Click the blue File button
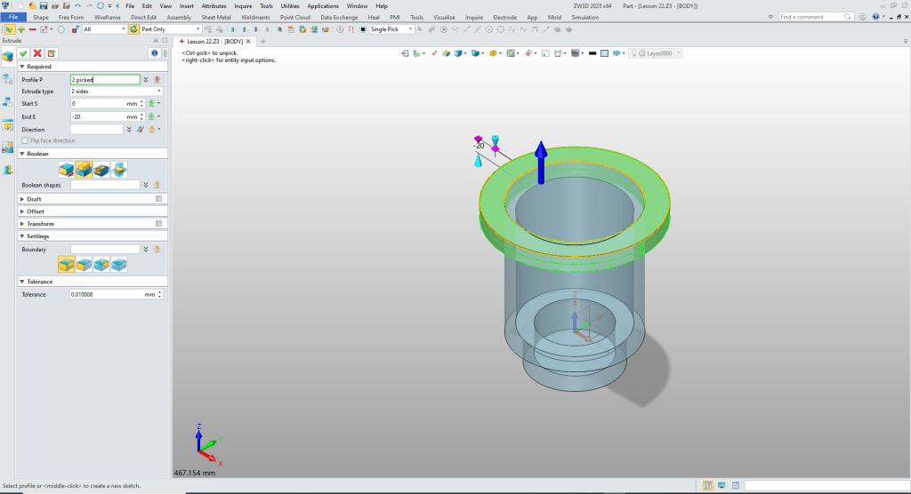This screenshot has height=494, width=911. 14,17
